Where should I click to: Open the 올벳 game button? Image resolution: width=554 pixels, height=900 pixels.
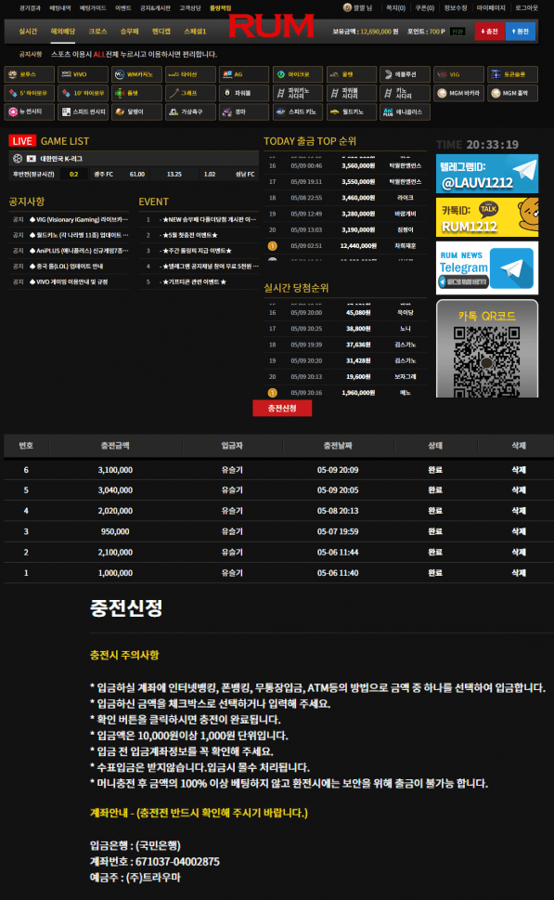352,74
